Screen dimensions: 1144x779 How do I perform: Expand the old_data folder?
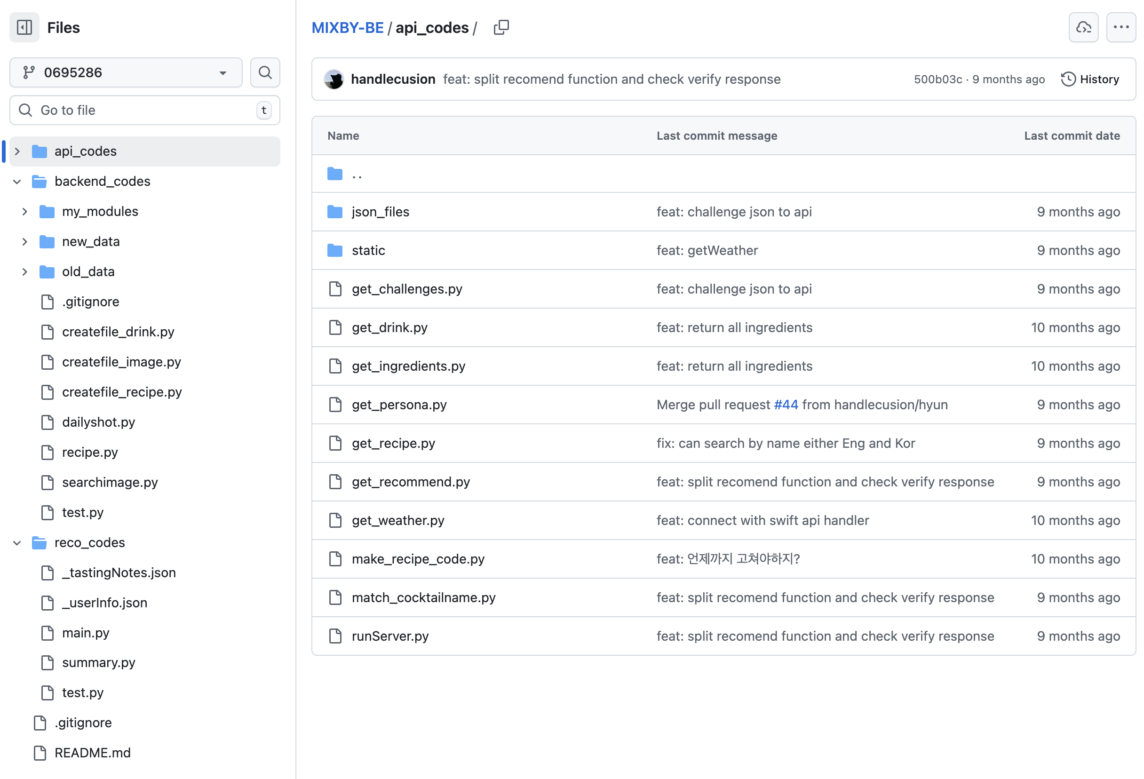pyautogui.click(x=24, y=272)
